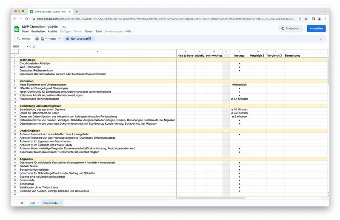The height and width of the screenshot is (220, 340).
Task: Open the name box dropdown arrow
Action: tap(27, 47)
